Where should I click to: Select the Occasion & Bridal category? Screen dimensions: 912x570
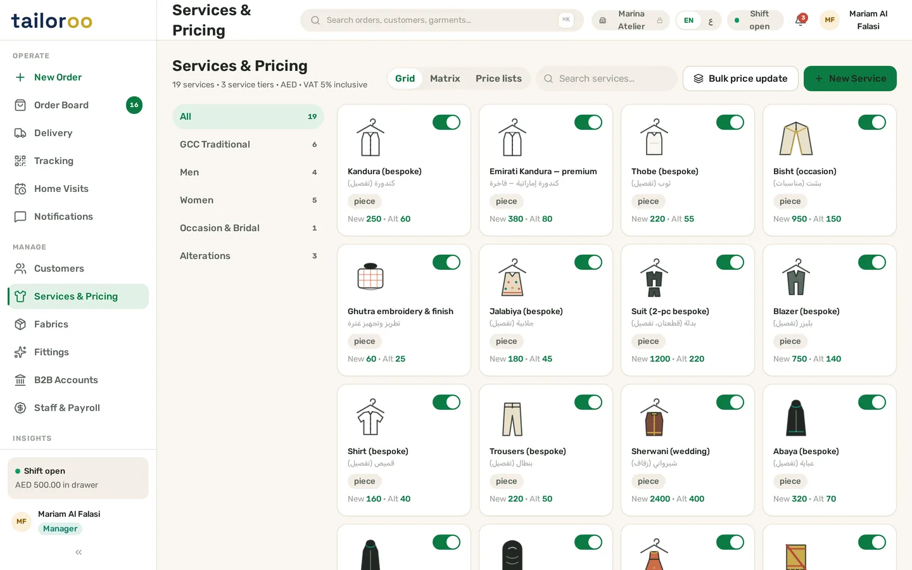click(x=248, y=228)
